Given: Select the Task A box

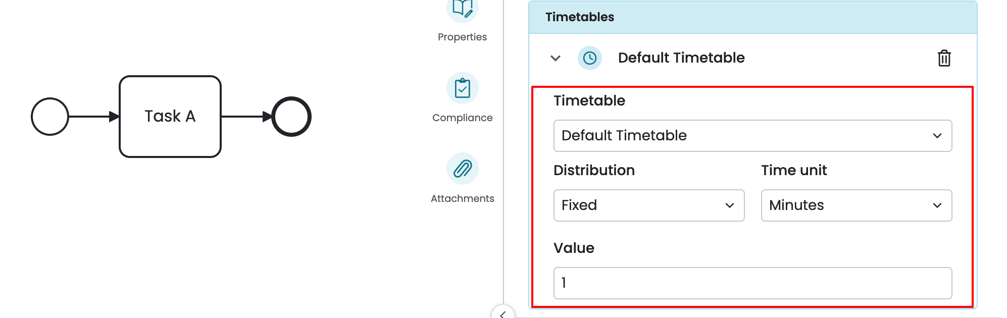Looking at the screenshot, I should [170, 117].
